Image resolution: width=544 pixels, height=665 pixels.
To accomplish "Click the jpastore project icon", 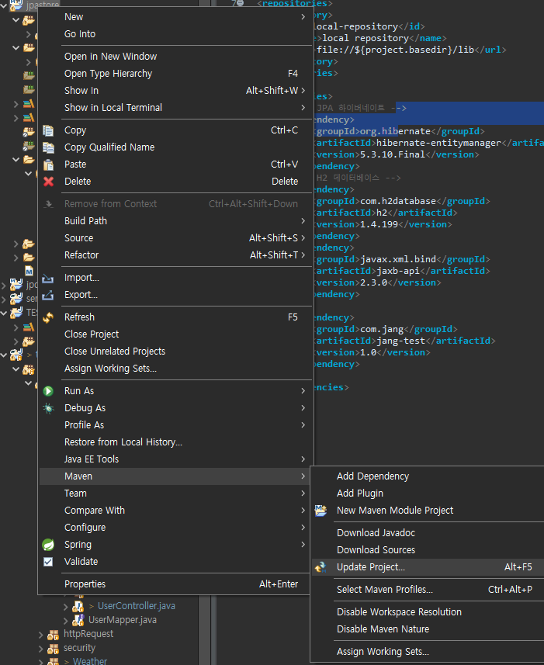I will (x=16, y=5).
